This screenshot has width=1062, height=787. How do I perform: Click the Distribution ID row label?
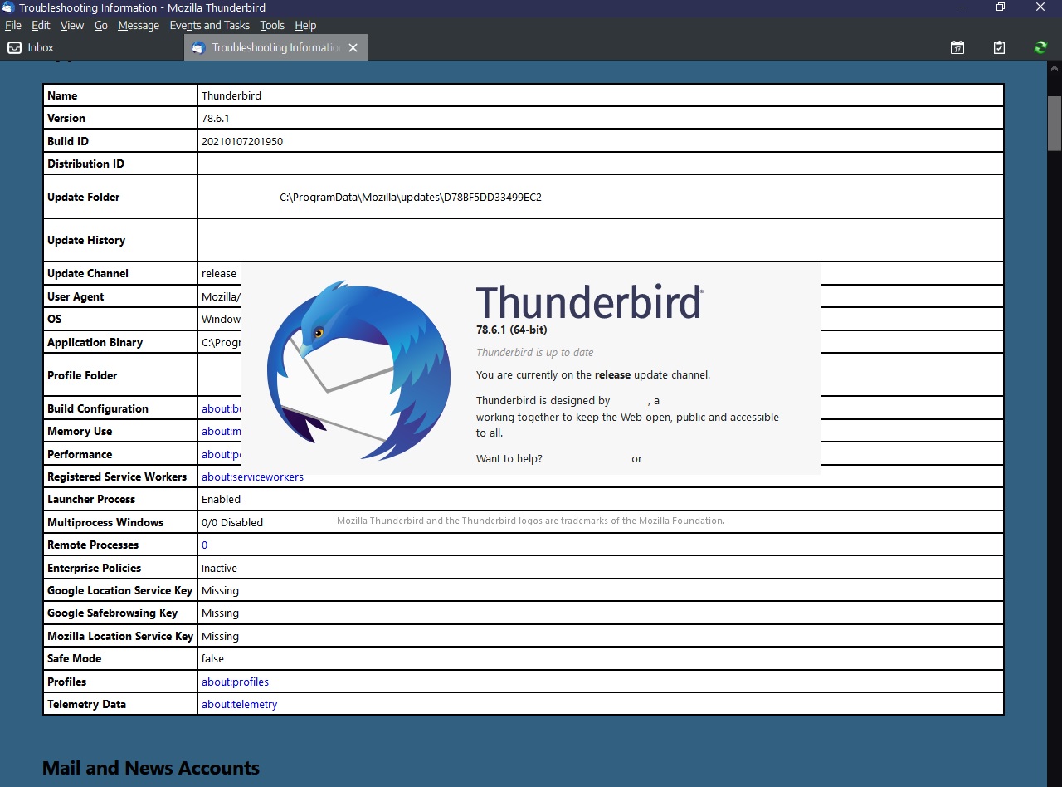[x=85, y=164]
